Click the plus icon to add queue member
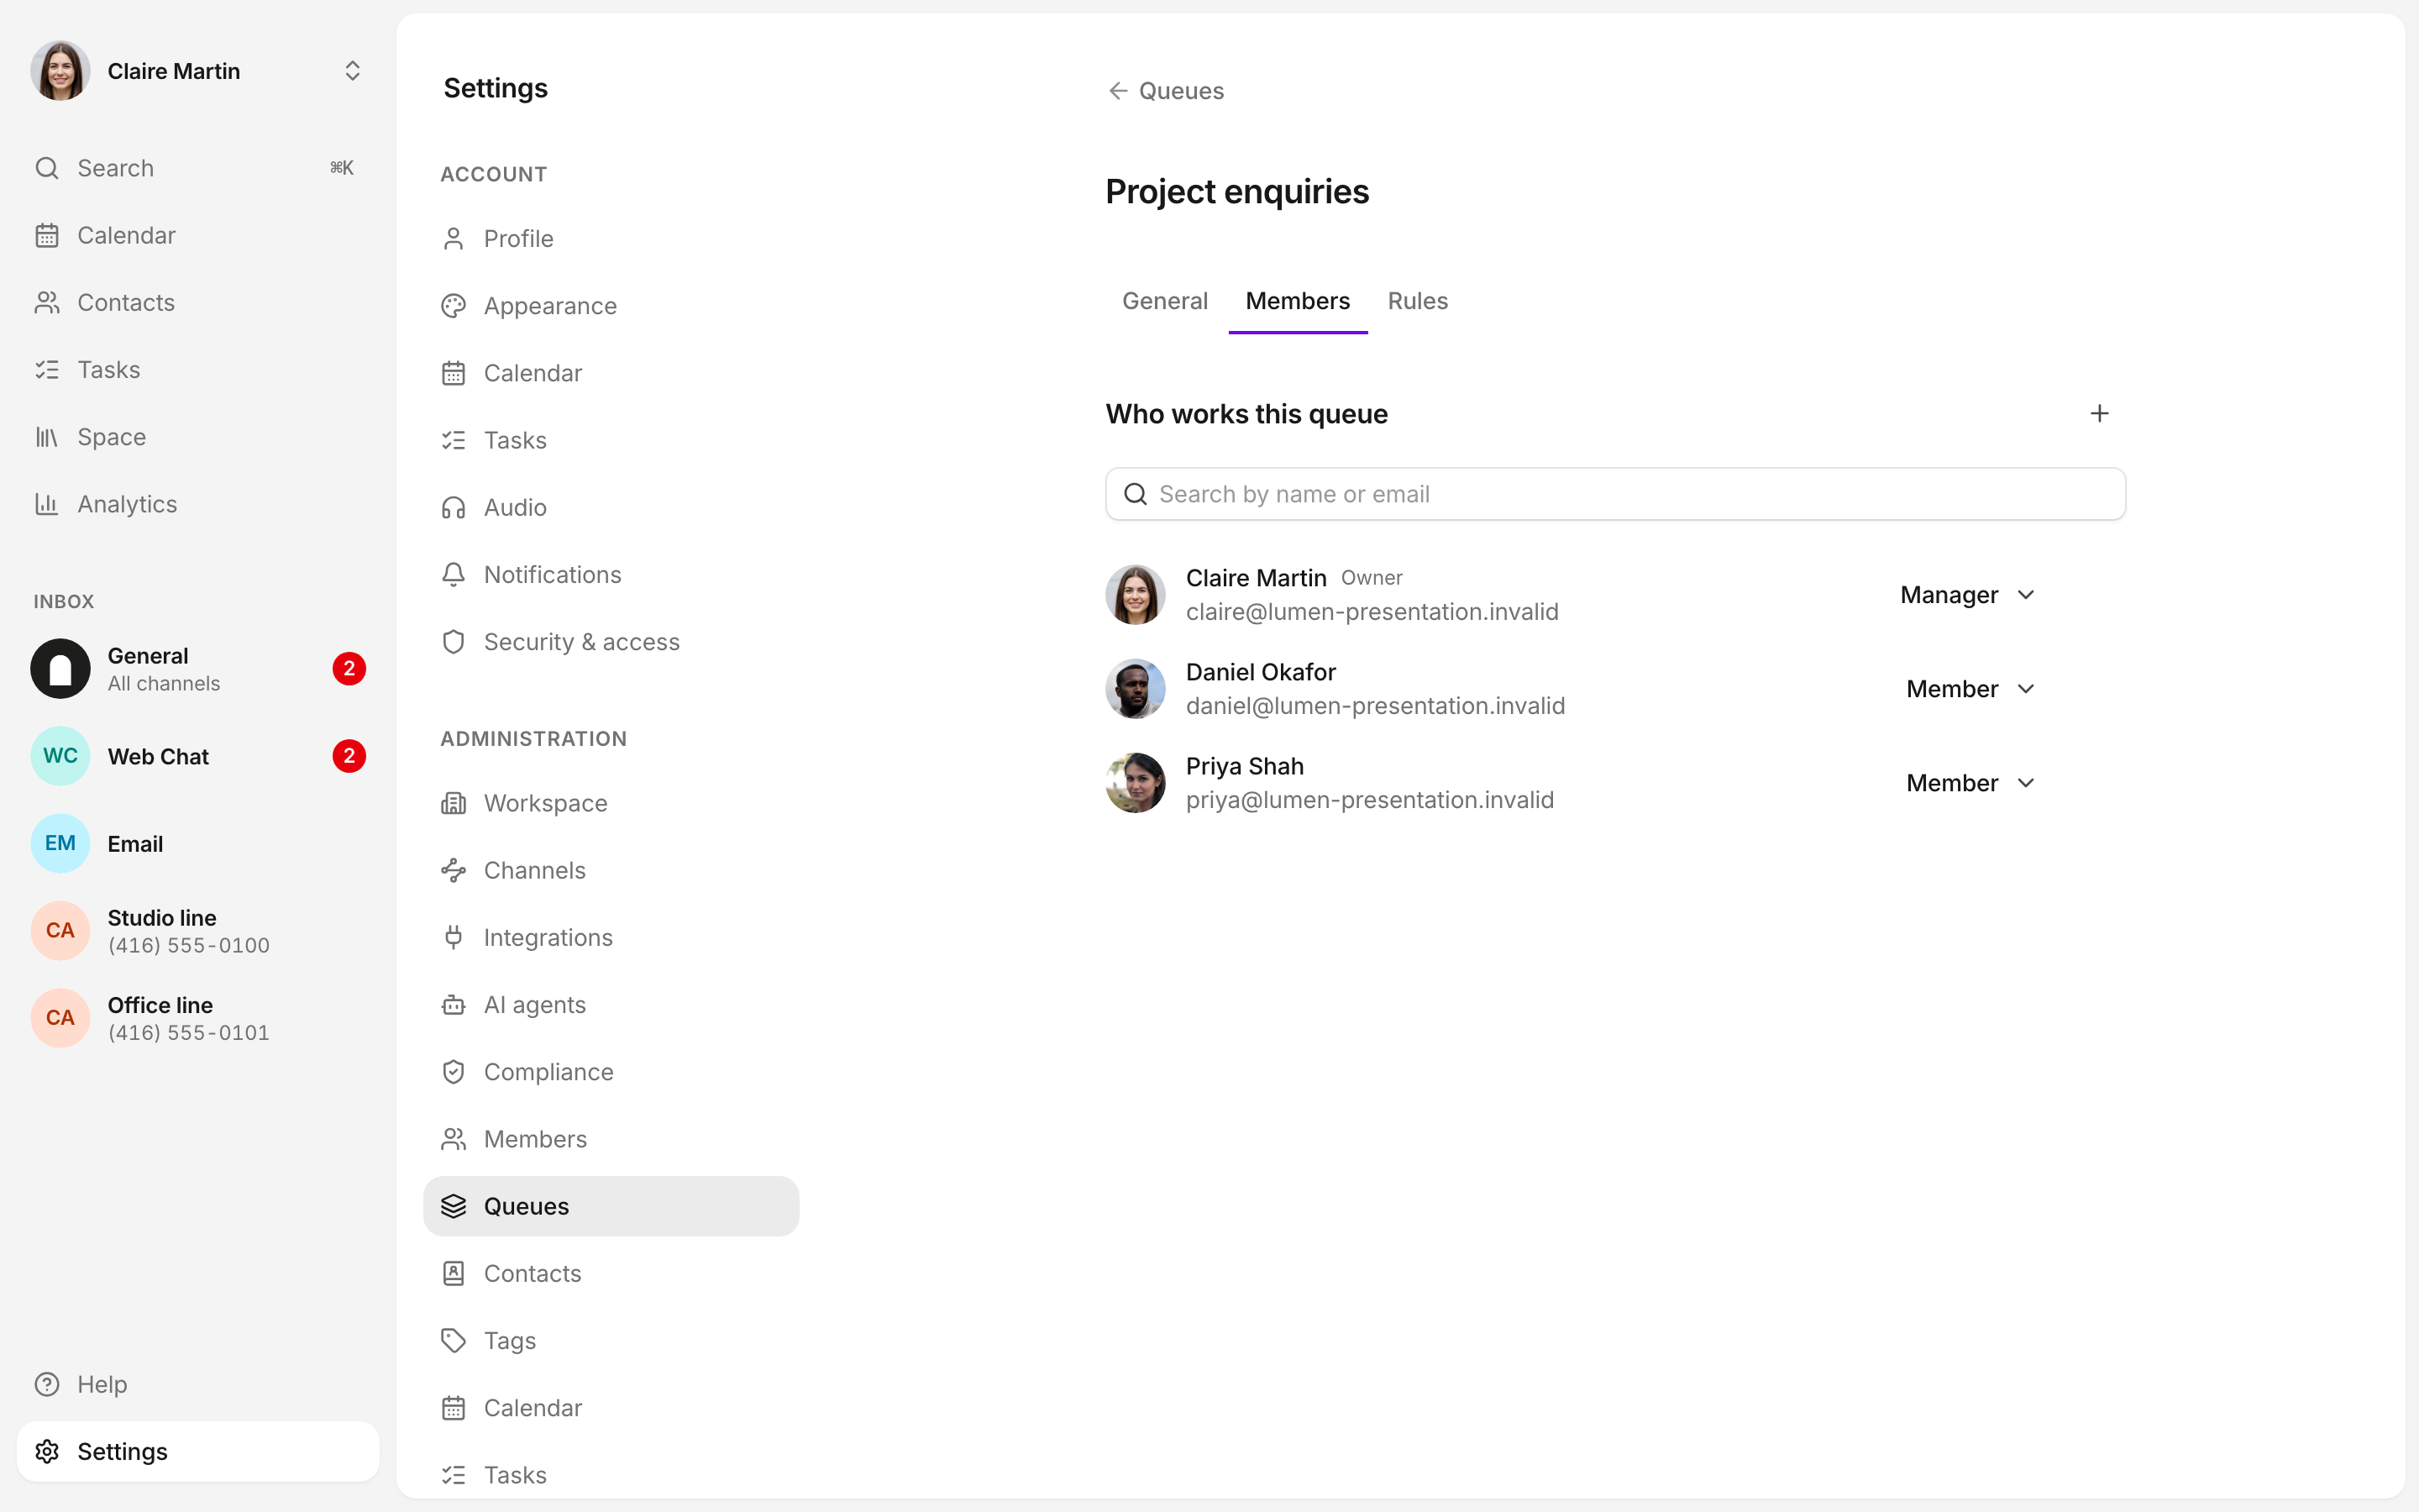2419x1512 pixels. (2099, 413)
